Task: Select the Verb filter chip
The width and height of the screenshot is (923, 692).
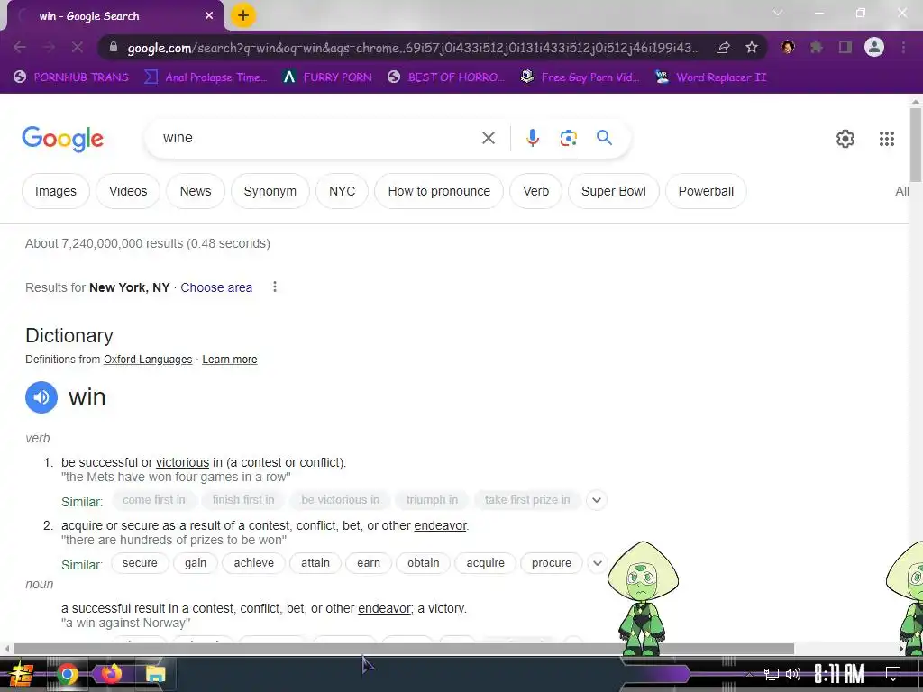Action: (x=535, y=191)
